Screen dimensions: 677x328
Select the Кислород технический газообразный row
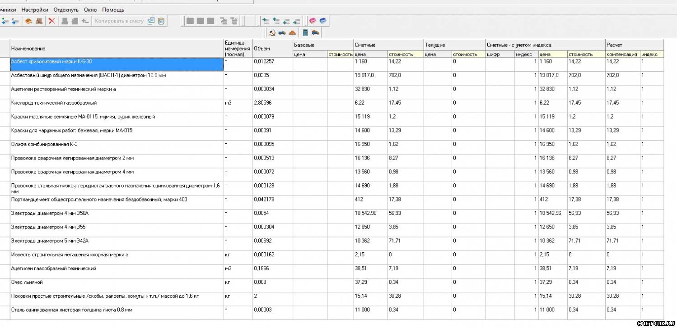click(117, 103)
